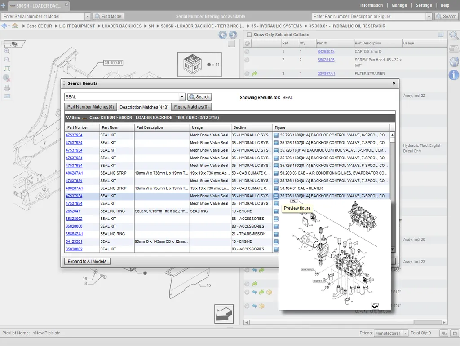Open part number link 358642A1
Viewport: 460px width, 346px height.
click(x=74, y=234)
